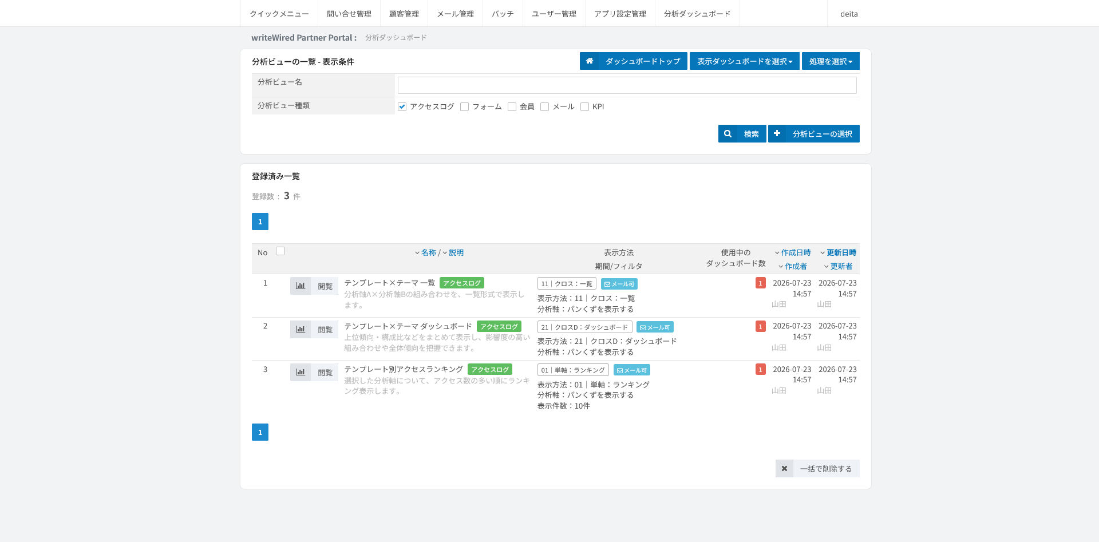Open 表示ダッシュボードを選択 dropdown
The width and height of the screenshot is (1099, 542).
[744, 61]
